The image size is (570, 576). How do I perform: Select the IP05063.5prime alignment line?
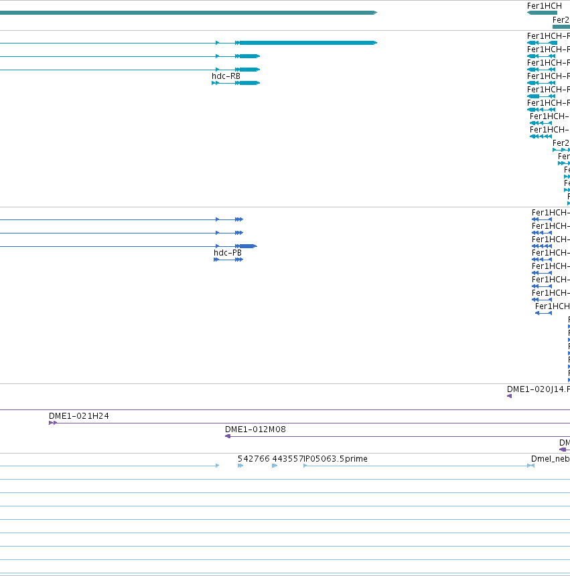[x=419, y=466]
